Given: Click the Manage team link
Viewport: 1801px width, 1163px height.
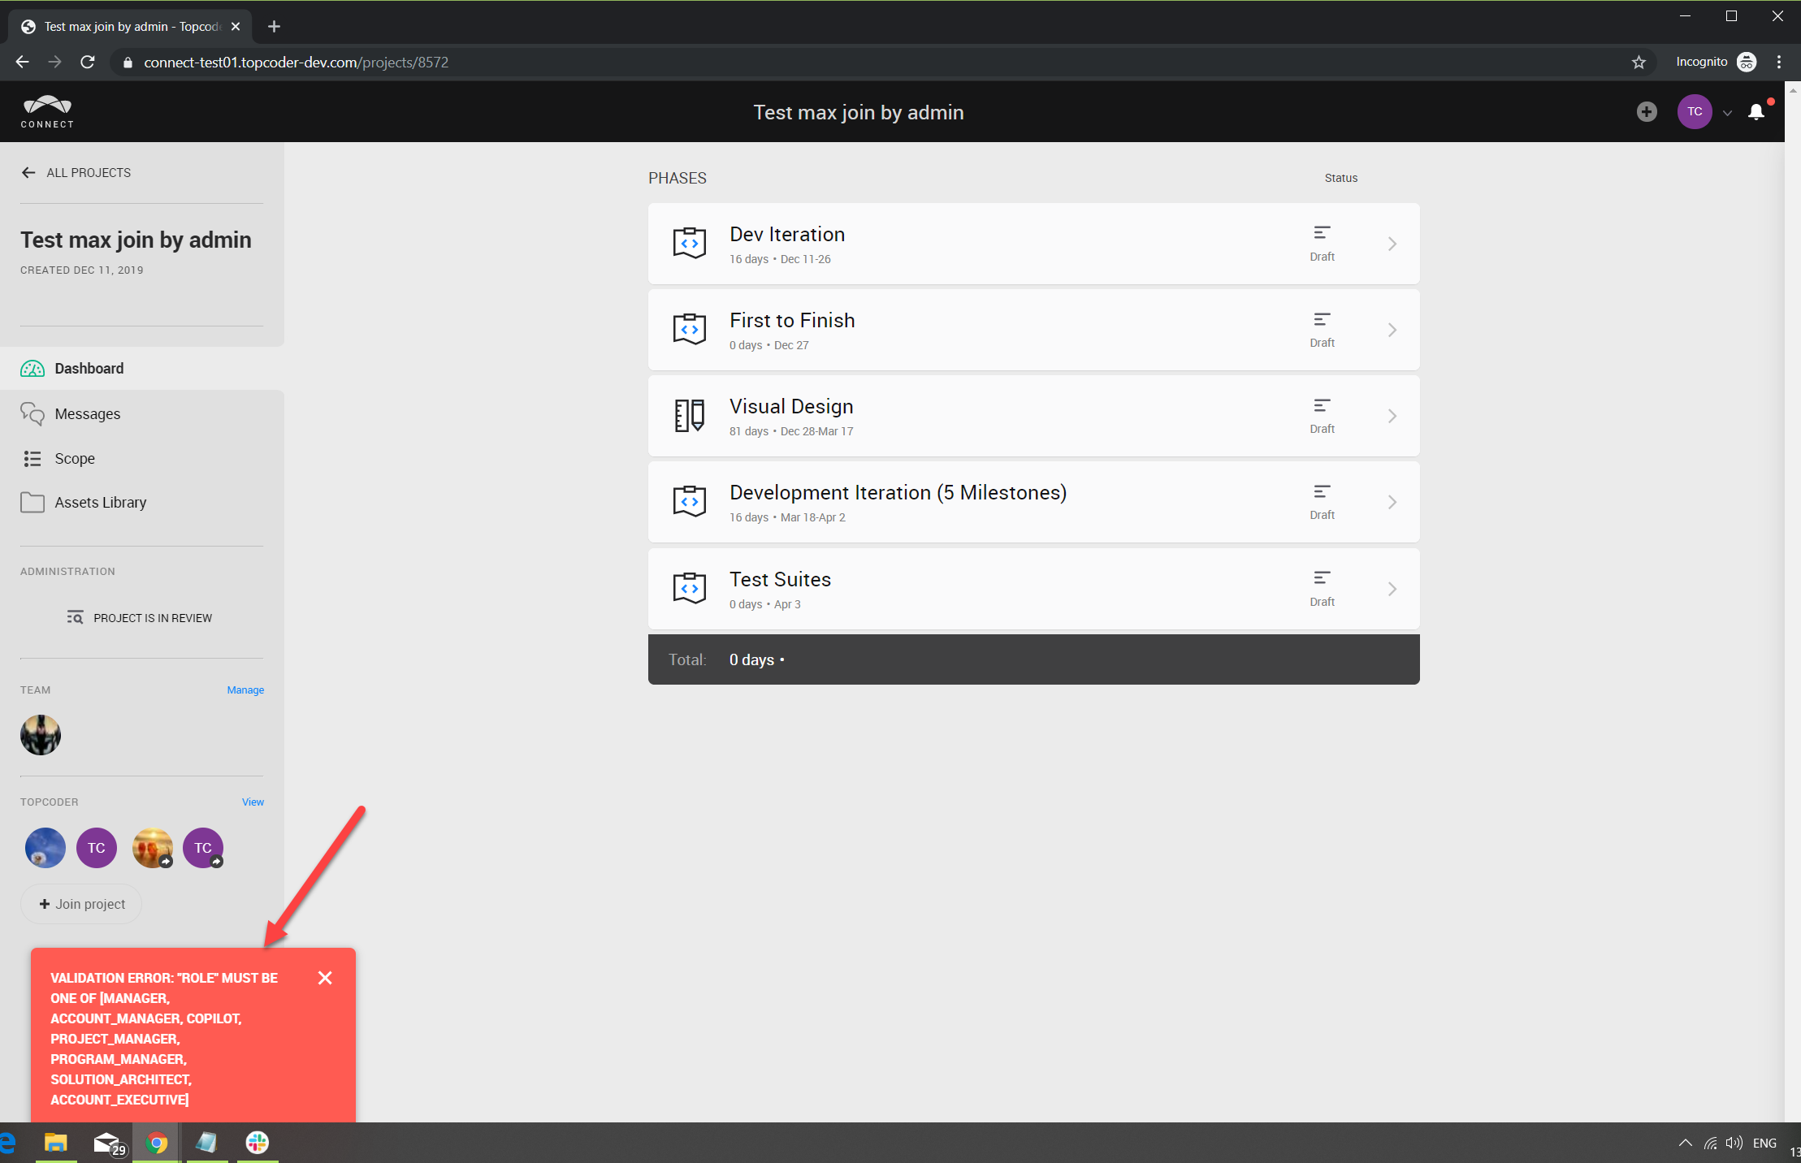Looking at the screenshot, I should [x=245, y=690].
